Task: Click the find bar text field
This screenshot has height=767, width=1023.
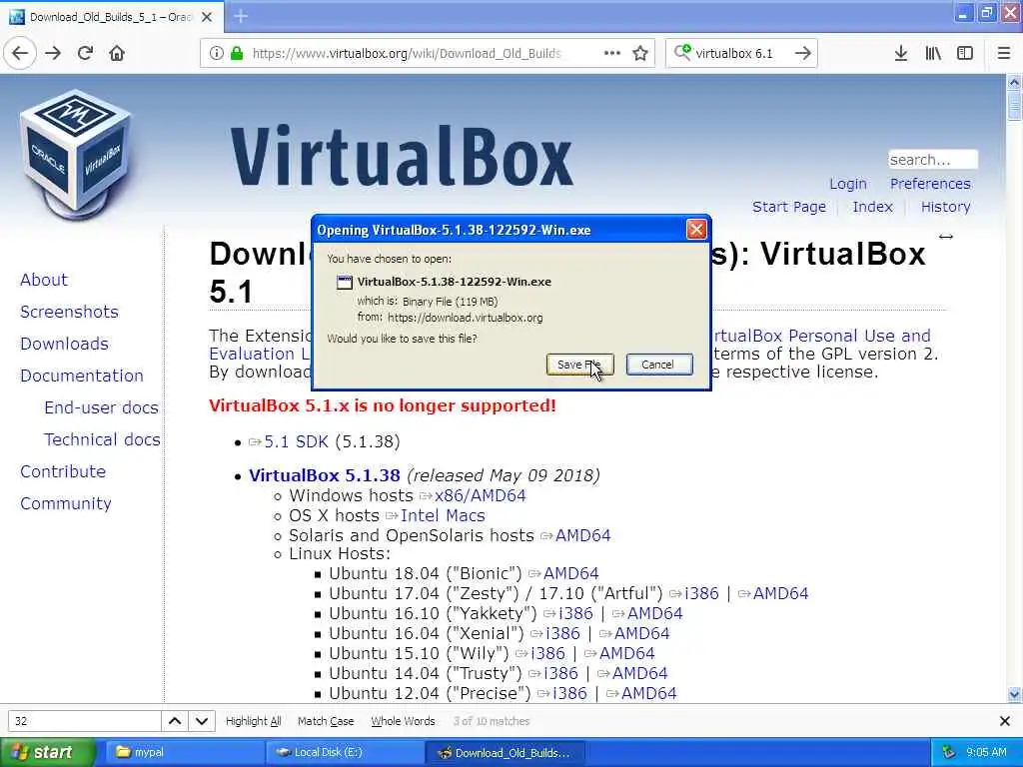Action: point(84,721)
